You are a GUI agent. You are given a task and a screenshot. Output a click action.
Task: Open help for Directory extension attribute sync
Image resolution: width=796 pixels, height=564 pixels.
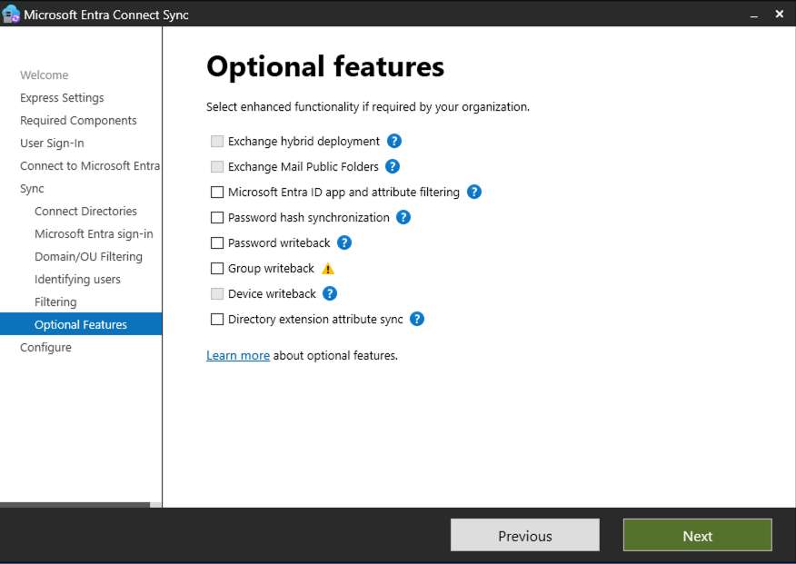point(416,319)
